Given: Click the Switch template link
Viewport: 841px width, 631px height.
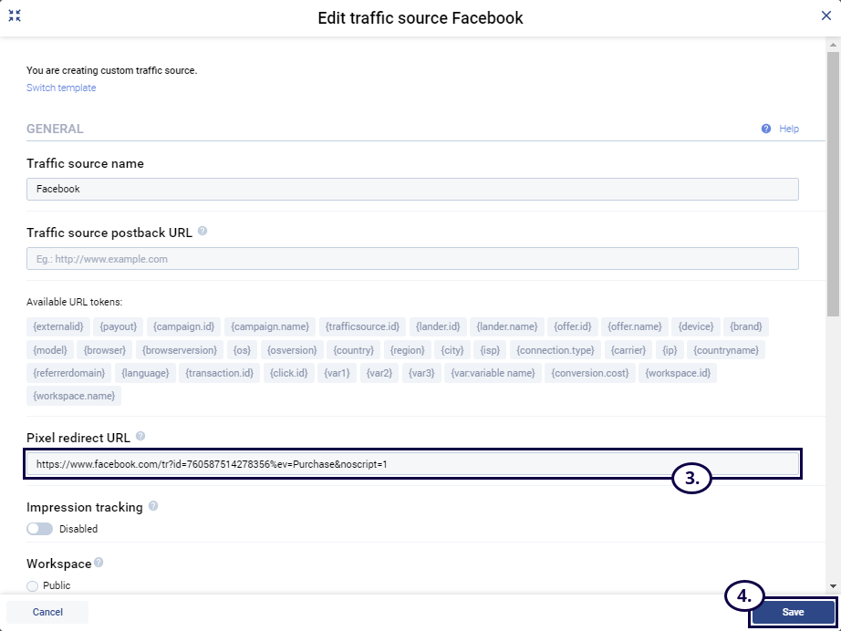Looking at the screenshot, I should (x=61, y=88).
